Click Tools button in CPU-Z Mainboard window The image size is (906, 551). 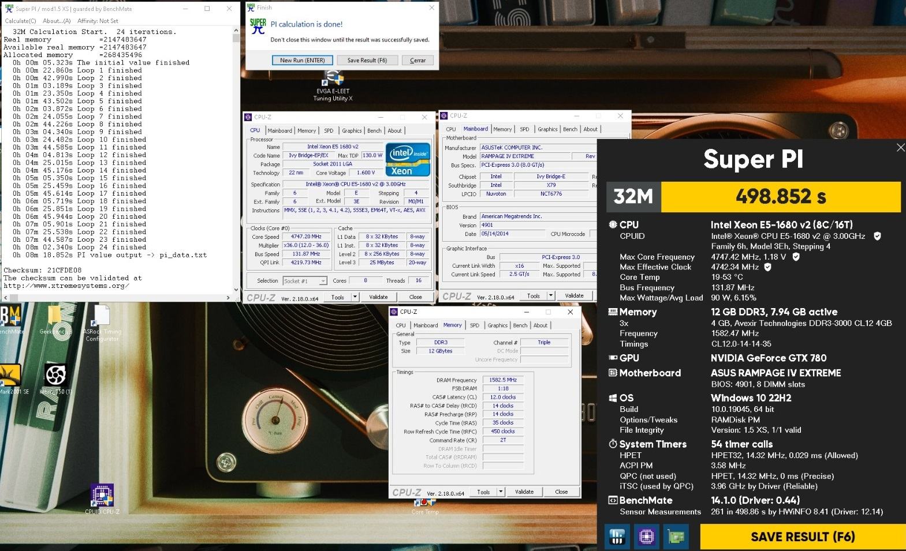coord(534,295)
